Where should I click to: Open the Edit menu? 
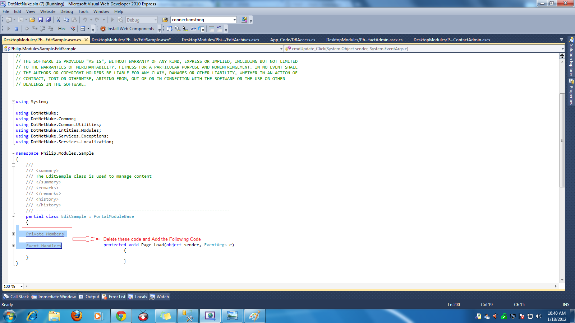(x=18, y=11)
